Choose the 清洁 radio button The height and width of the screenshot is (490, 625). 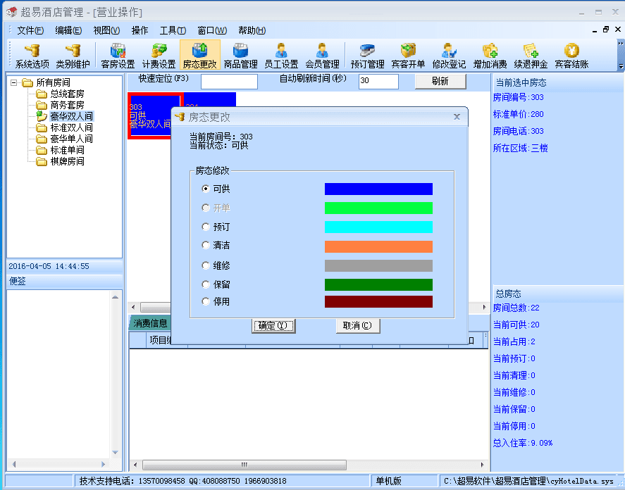click(x=206, y=246)
